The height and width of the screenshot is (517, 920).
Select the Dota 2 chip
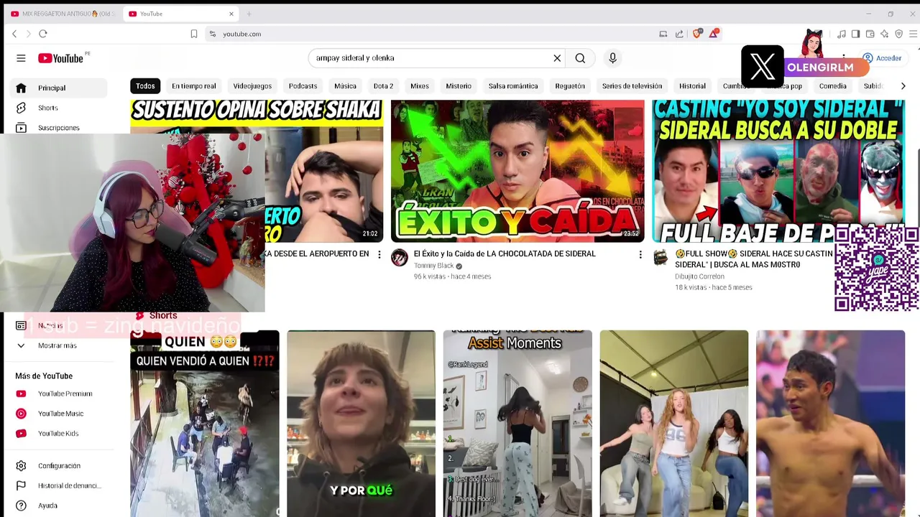383,86
